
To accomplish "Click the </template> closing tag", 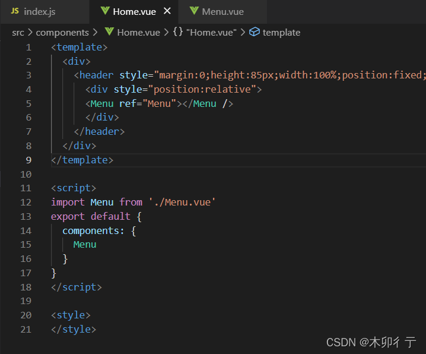I will (x=82, y=160).
